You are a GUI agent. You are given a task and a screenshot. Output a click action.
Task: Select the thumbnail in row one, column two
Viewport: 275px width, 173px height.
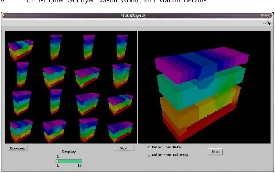tap(56, 47)
